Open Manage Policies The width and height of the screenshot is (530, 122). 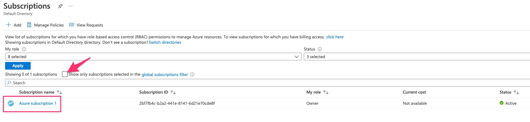[x=45, y=25]
